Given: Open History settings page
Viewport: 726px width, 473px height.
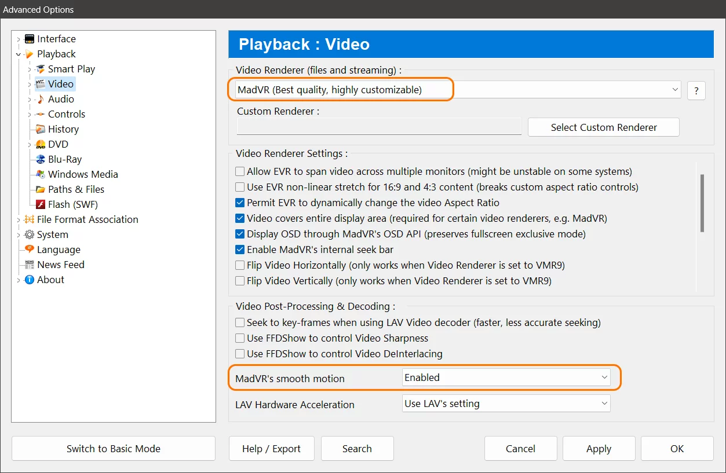Looking at the screenshot, I should coord(63,129).
